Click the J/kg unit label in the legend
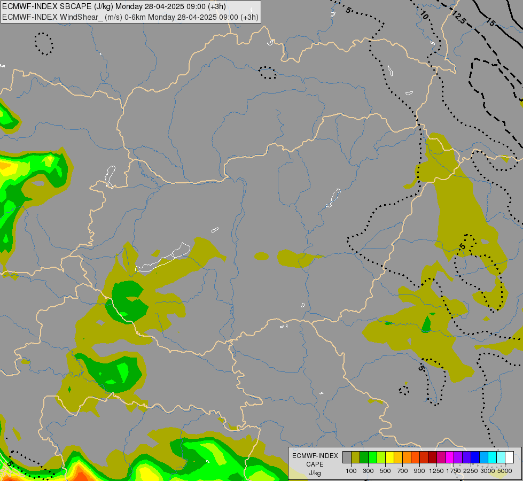Screen dimensions: 523x481 315,474
